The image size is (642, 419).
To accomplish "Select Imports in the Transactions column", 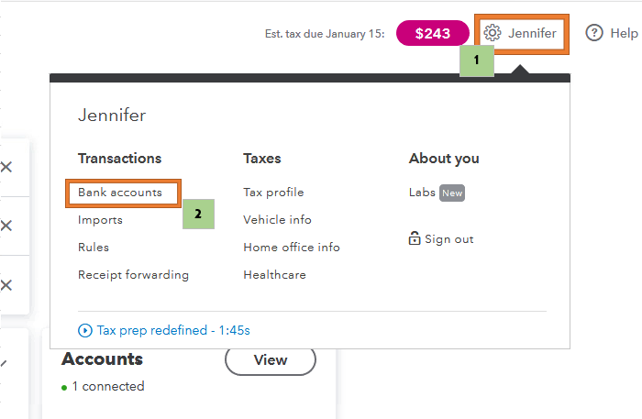I will coord(100,220).
